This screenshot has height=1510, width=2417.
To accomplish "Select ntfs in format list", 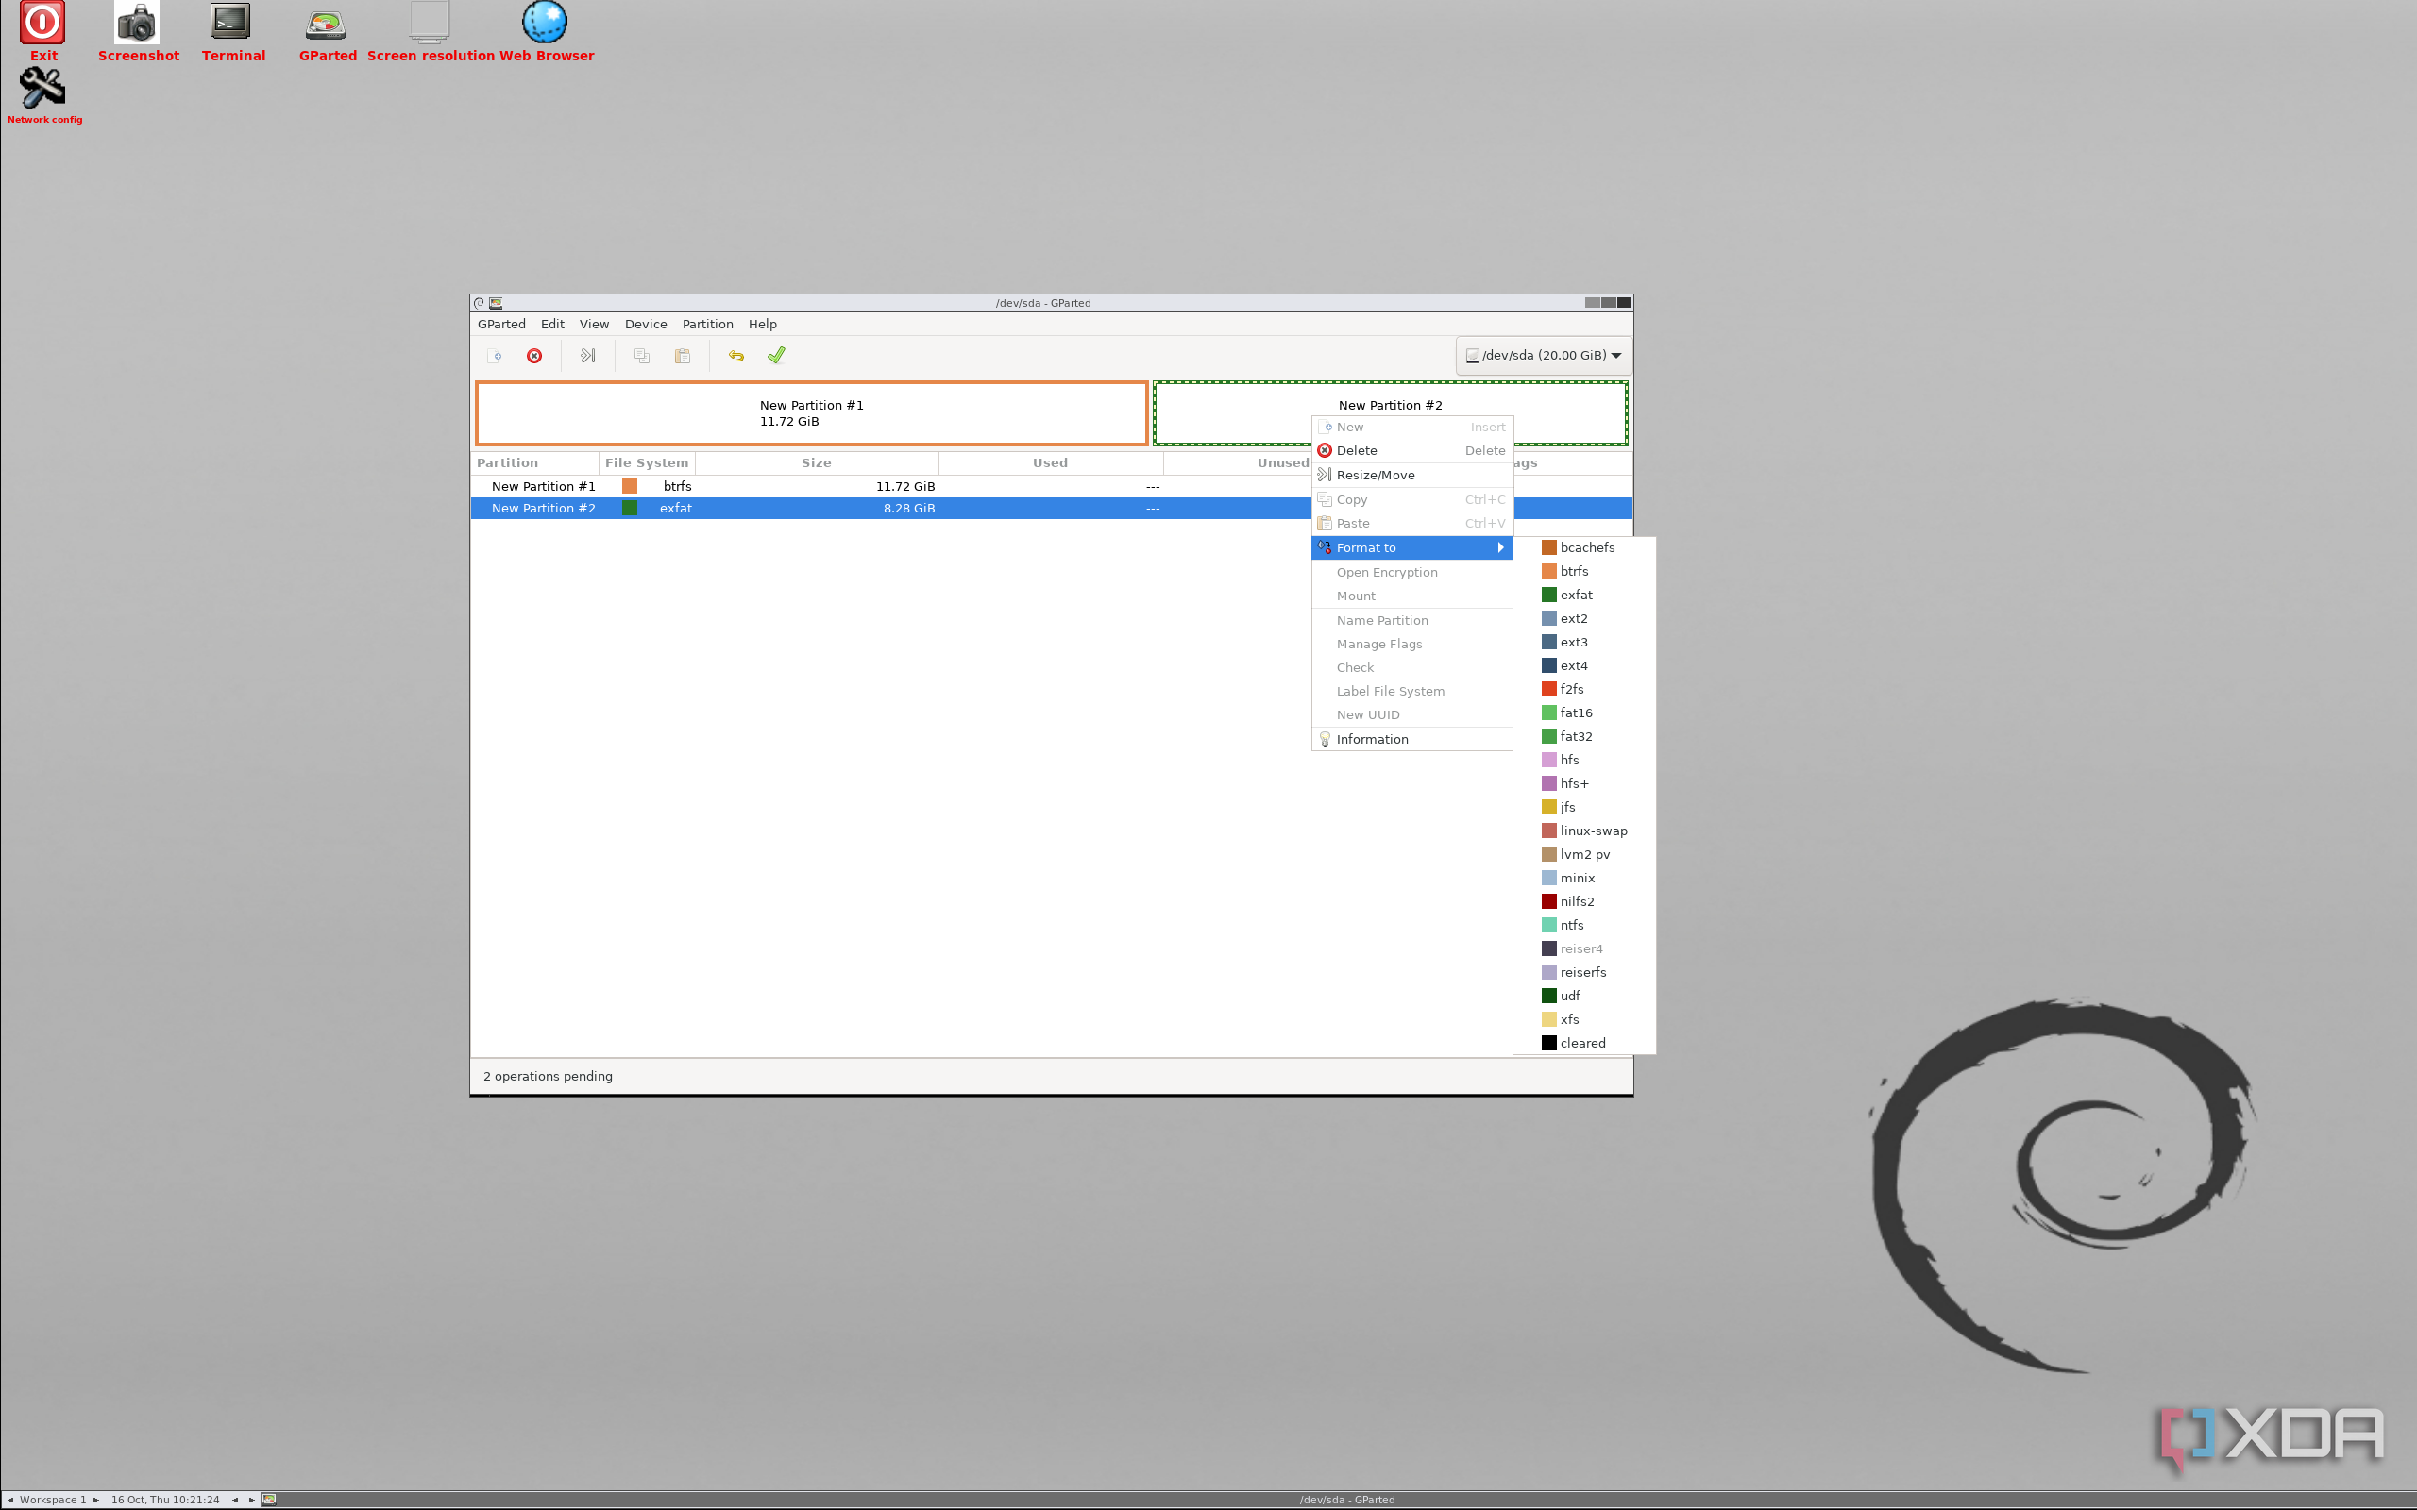I will coord(1585,926).
